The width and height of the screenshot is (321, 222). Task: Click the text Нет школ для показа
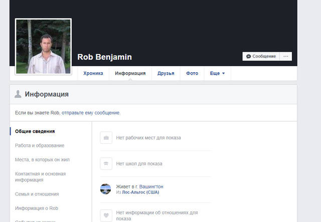click(x=139, y=164)
